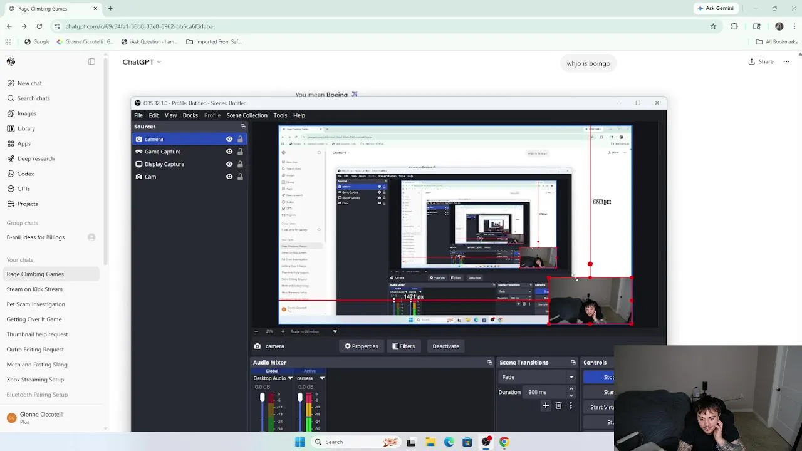
Task: Toggle lock on Display Capture source
Action: (x=240, y=164)
